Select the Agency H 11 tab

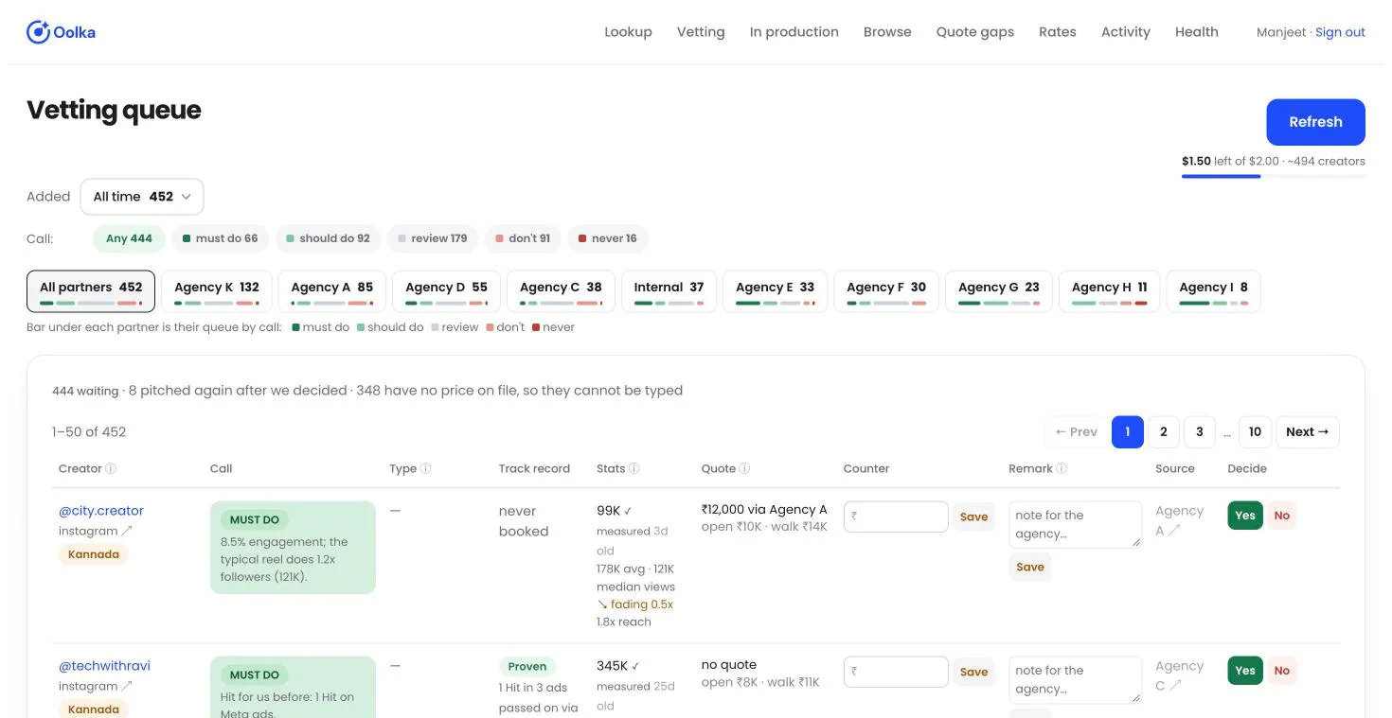1109,291
